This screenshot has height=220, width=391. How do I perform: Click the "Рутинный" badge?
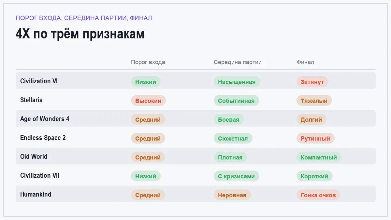click(315, 138)
